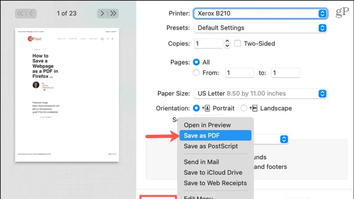
Task: Select Portrait orientation
Action: click(x=196, y=108)
